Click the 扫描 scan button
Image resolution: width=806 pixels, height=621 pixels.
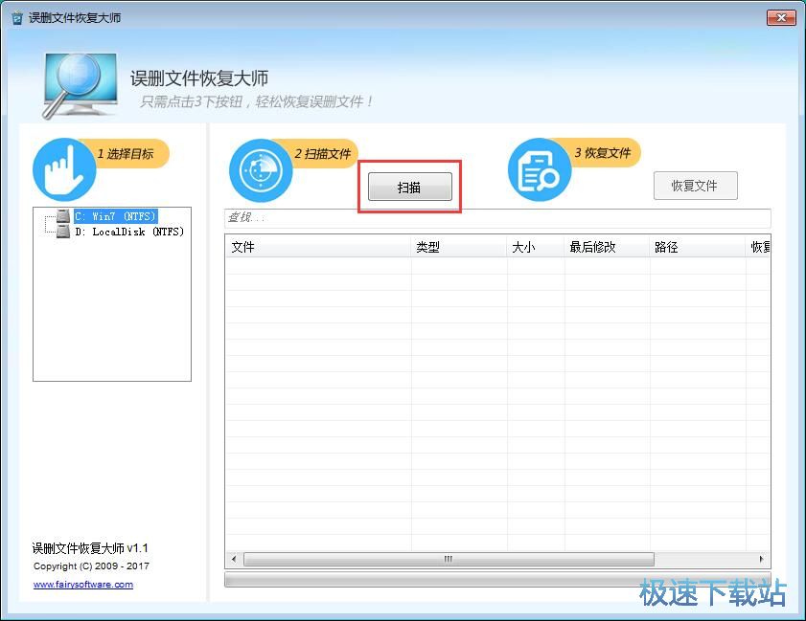(x=409, y=187)
